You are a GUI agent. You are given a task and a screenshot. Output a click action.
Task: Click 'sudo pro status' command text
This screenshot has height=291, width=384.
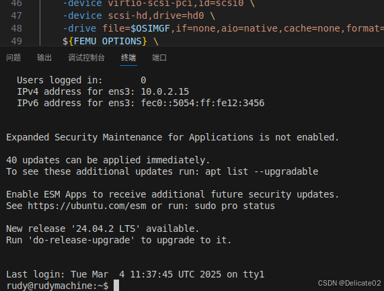click(x=235, y=206)
